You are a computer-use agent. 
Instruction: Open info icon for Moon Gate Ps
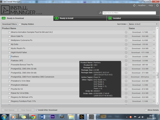(126, 36)
